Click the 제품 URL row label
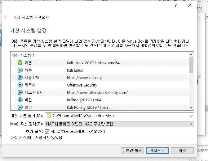 point(32,78)
